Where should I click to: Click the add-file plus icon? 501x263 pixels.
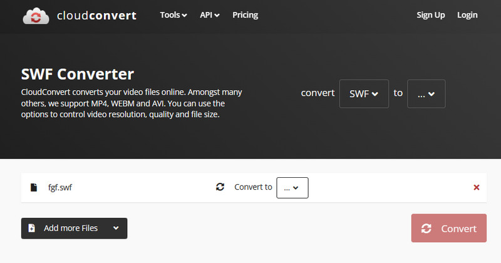point(33,229)
